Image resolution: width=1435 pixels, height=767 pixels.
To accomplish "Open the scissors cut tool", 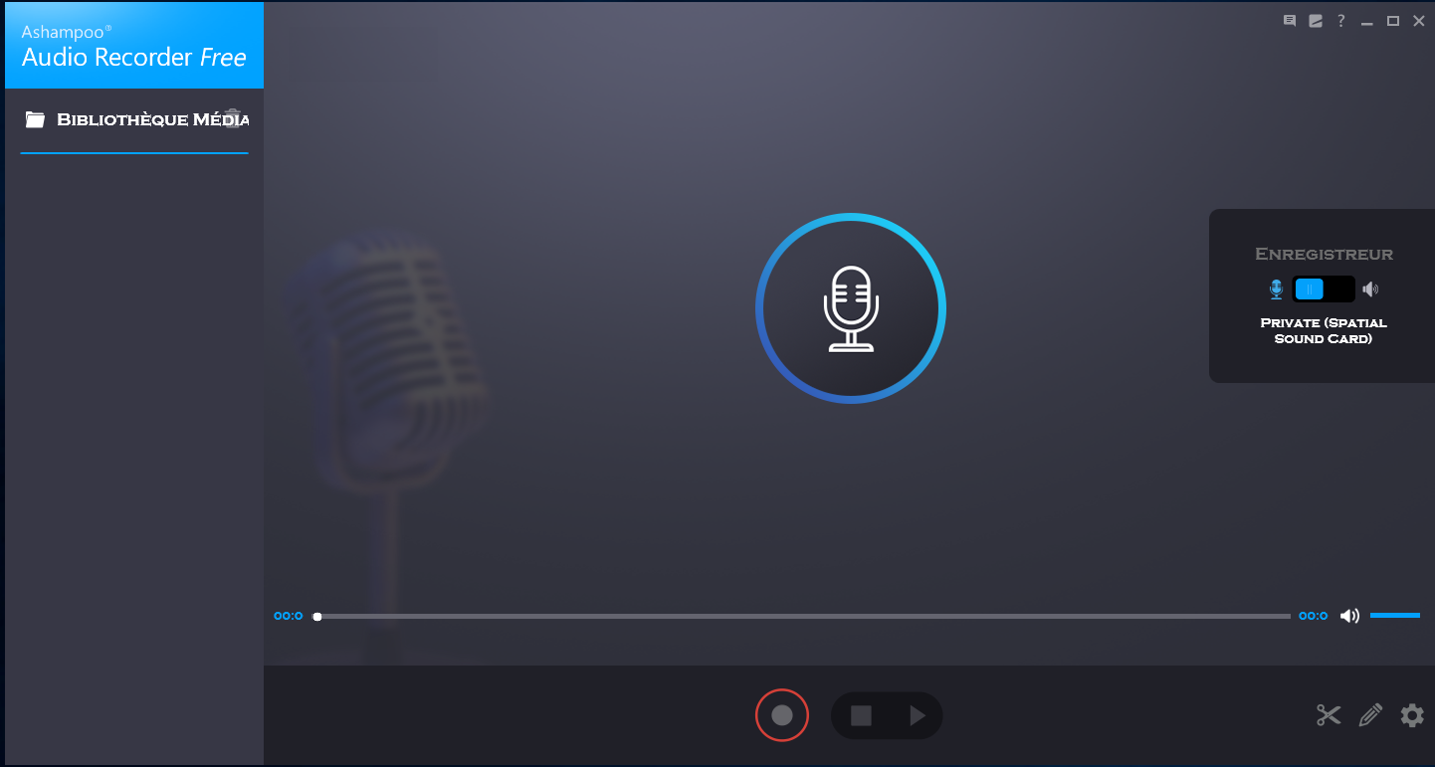I will click(x=1329, y=715).
